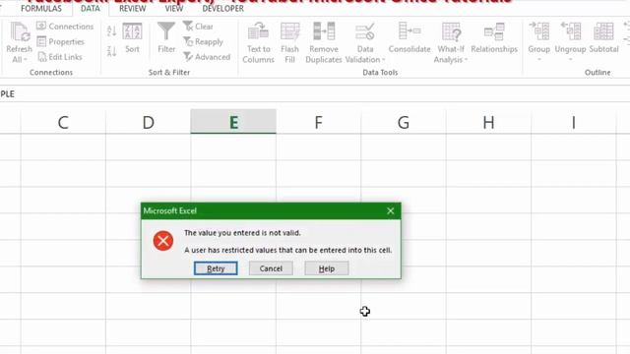Viewport: 630px width, 354px height.
Task: Expand Data Validation dropdown arrow
Action: [383, 60]
